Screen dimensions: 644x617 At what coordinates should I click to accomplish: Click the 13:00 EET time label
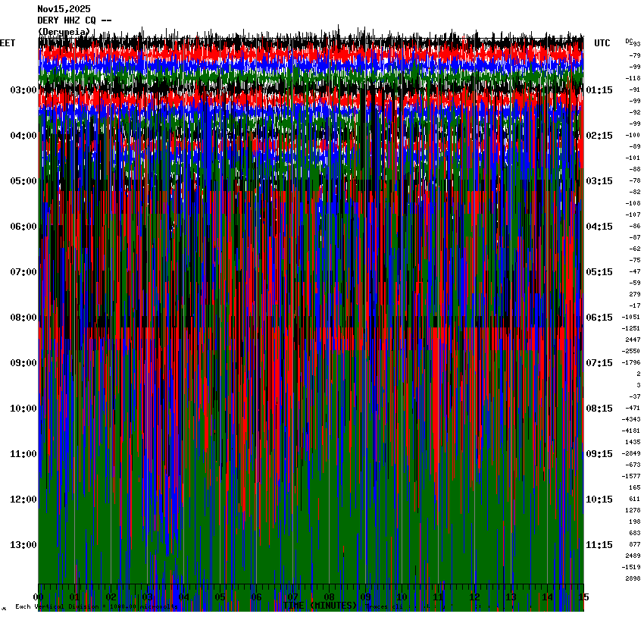(23, 545)
